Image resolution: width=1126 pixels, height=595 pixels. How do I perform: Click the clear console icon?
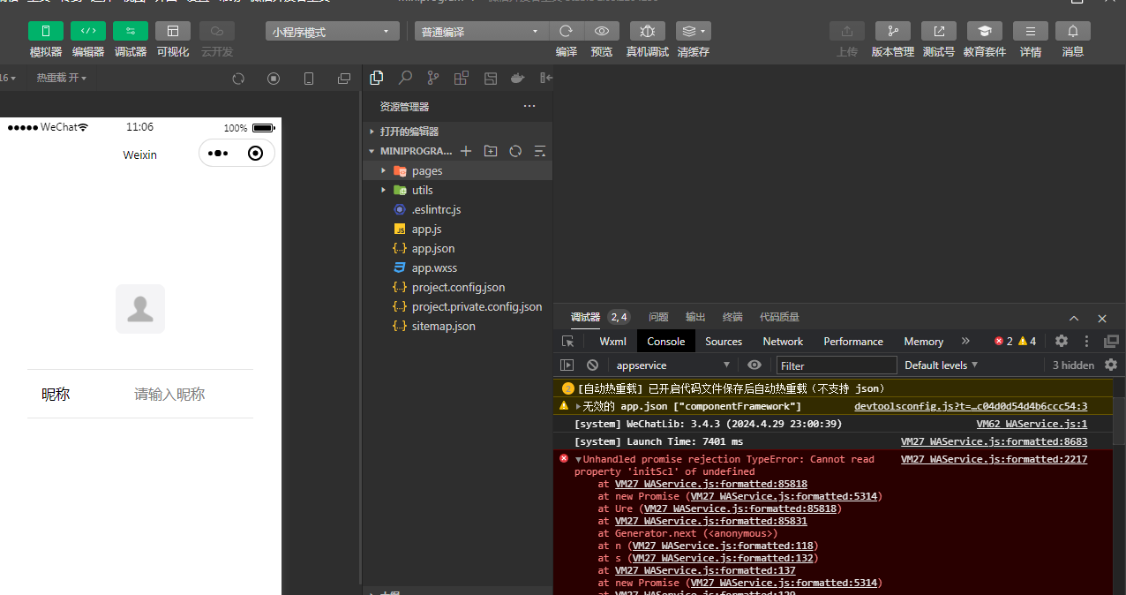(593, 365)
